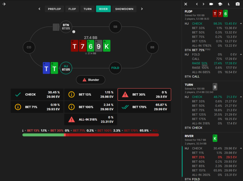Click the L icon in panel header
Viewport: 243px width, 181px height.
229,4
